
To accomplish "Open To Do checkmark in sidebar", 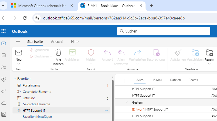I will [4, 91].
